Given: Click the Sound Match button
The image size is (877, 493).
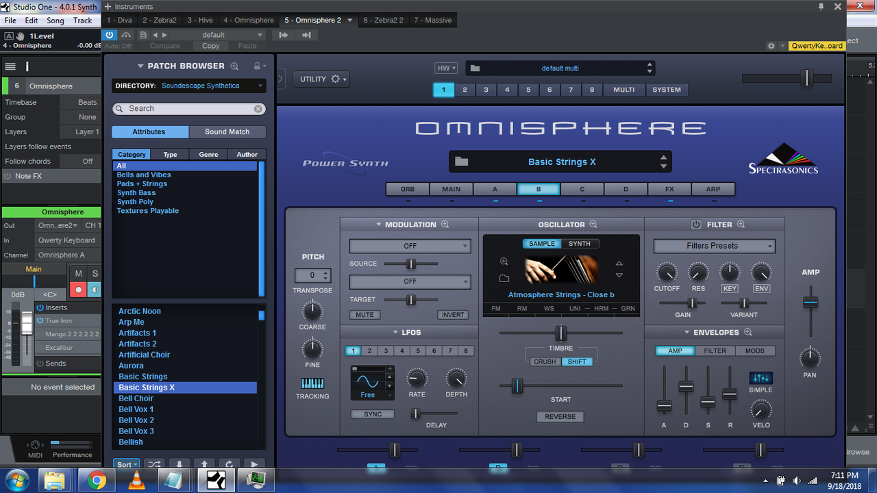Looking at the screenshot, I should (x=227, y=131).
